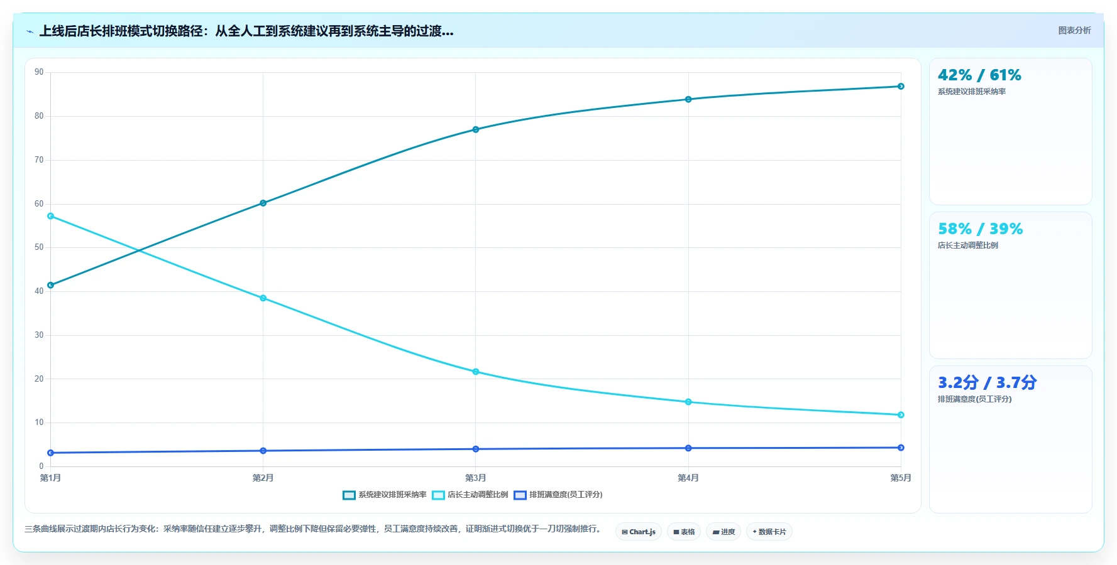Click the lightning icon beside the chart title

tap(30, 31)
